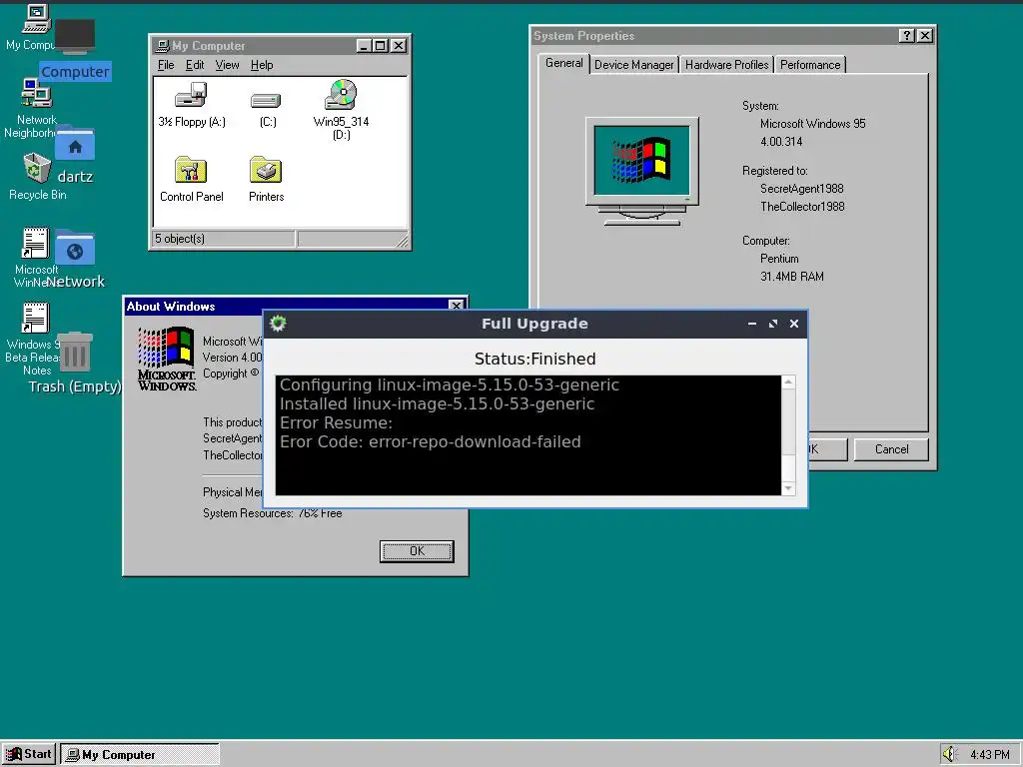Open the File menu in My Computer

pos(166,65)
